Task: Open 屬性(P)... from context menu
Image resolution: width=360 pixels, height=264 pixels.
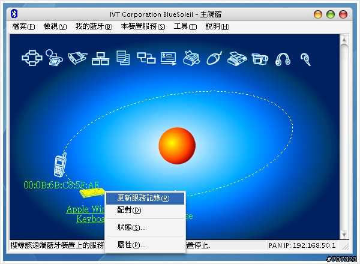Action: 145,245
